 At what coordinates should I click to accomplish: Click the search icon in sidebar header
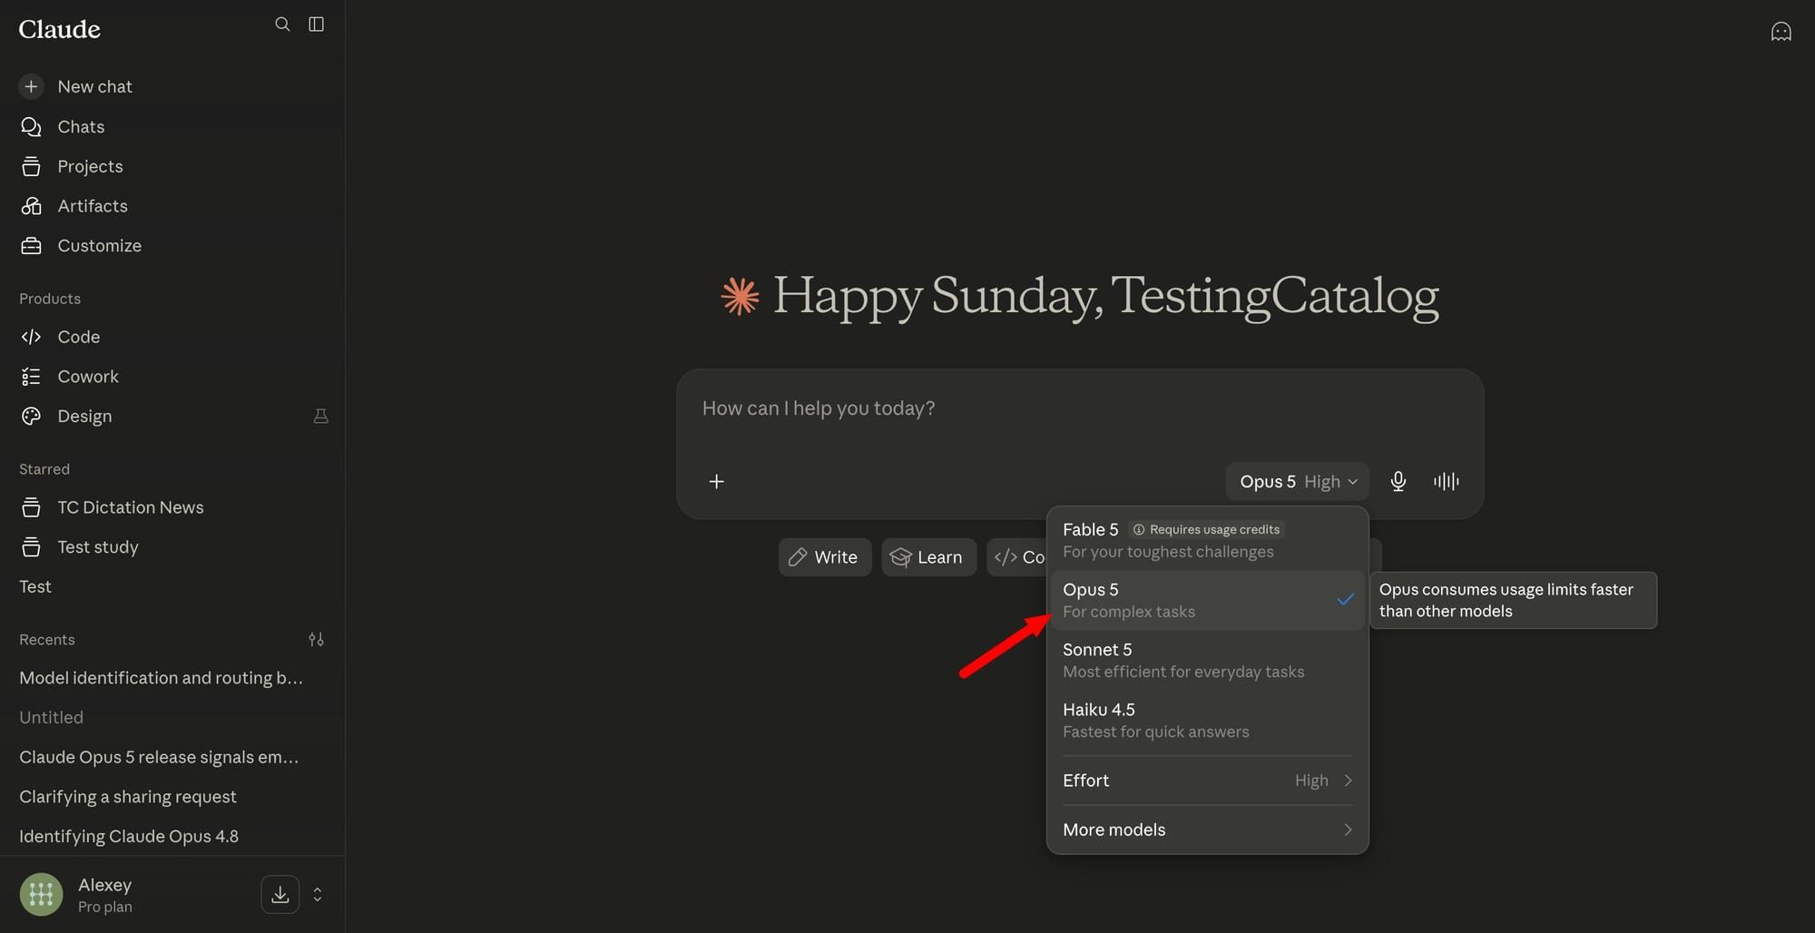point(282,25)
